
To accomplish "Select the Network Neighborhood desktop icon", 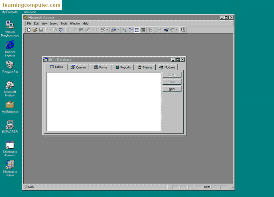I will pos(10,29).
